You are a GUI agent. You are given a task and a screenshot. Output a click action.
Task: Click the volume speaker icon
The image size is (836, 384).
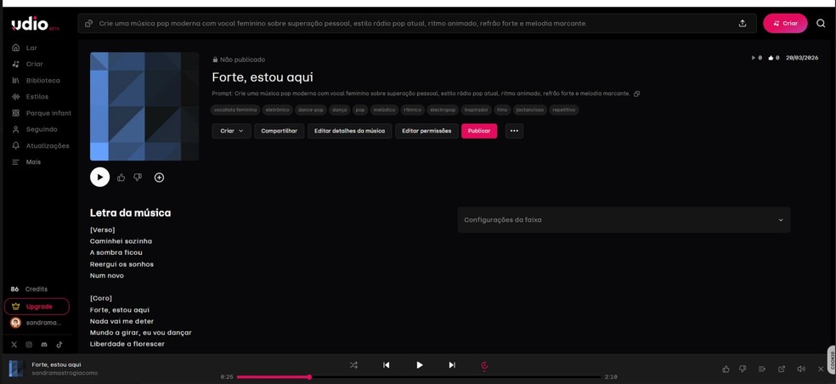(x=801, y=369)
